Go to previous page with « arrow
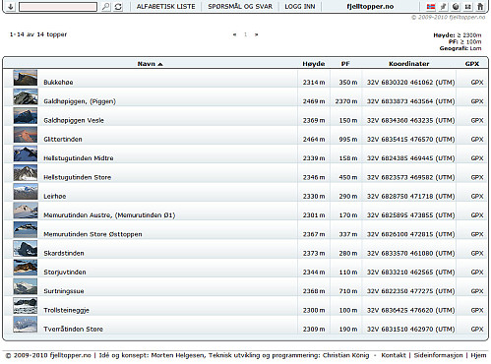The height and width of the screenshot is (364, 491). (x=234, y=34)
